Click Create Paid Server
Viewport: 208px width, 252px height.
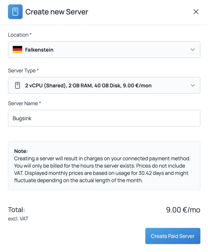tap(173, 236)
